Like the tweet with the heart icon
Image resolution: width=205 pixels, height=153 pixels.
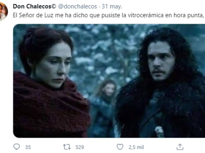pyautogui.click(x=120, y=147)
